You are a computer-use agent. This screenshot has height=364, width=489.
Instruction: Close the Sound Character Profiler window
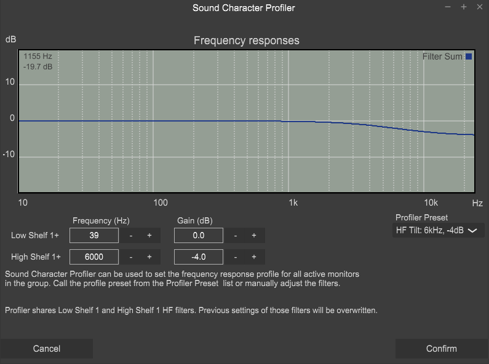coord(479,7)
